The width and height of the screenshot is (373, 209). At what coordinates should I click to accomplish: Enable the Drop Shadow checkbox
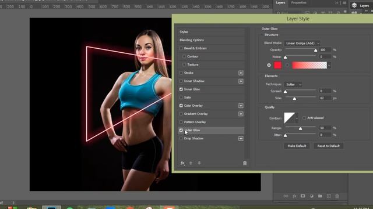(181, 139)
